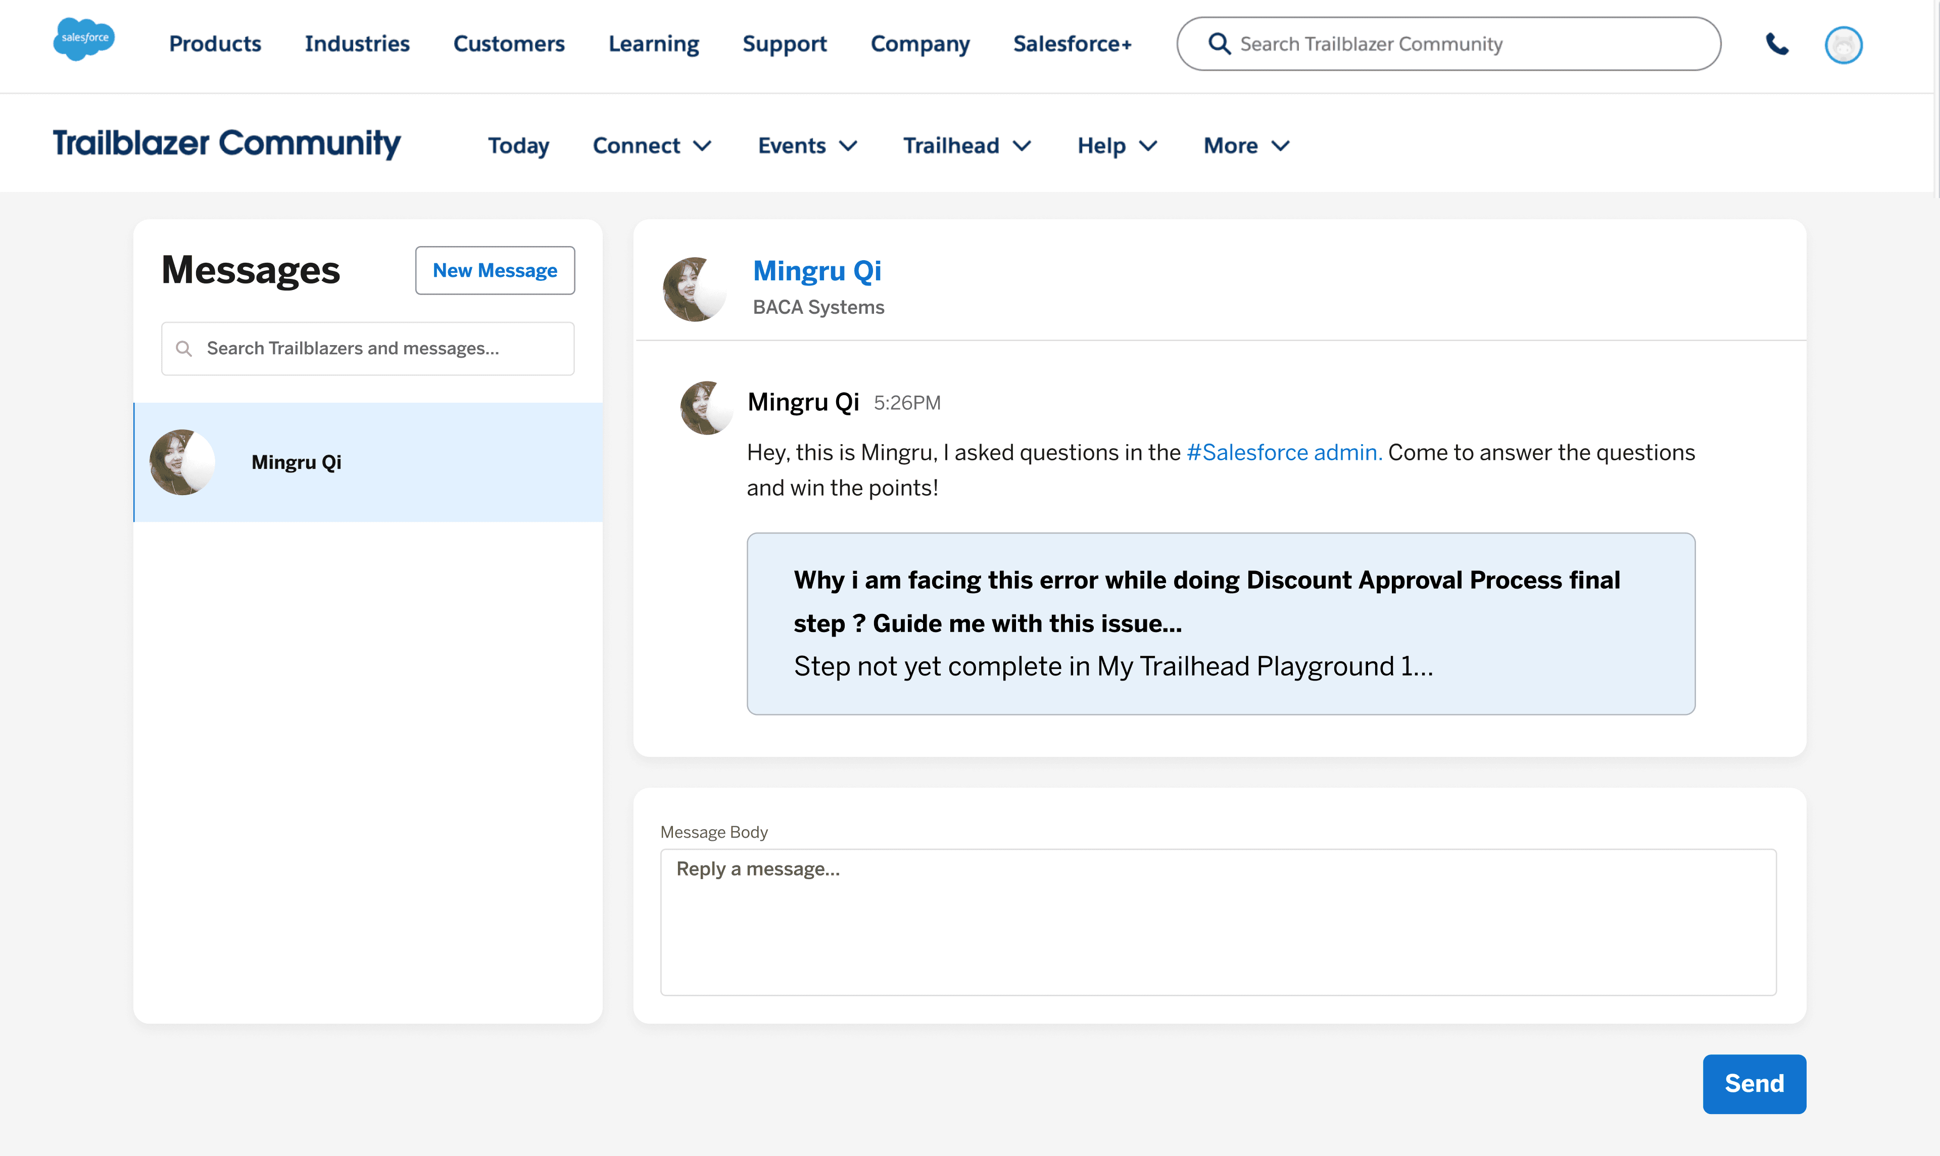
Task: Click the magnifier in Trailblazer Community search
Action: (x=1219, y=43)
